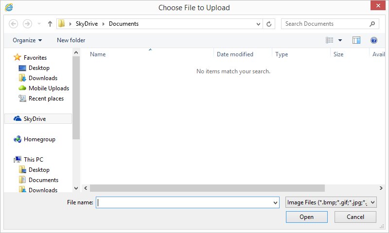Screen dimensions: 389x233
Task: Sort by the Type column
Action: pos(282,54)
